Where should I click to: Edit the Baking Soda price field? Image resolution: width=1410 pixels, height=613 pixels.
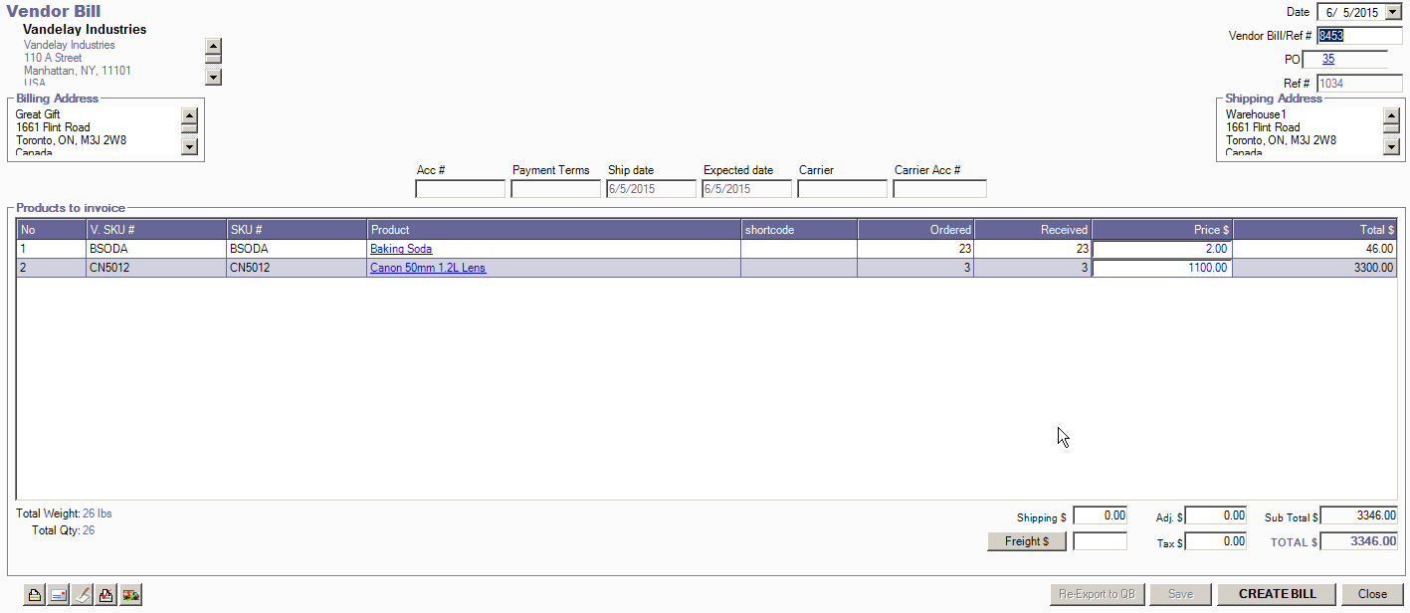(x=1161, y=249)
